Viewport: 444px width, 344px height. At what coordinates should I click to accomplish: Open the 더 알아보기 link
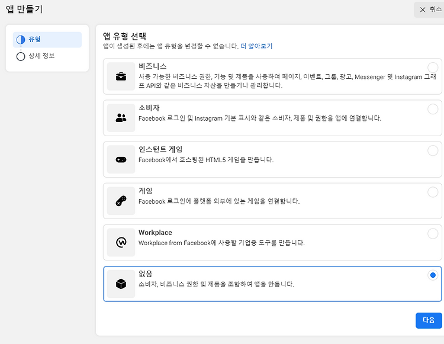[x=256, y=46]
